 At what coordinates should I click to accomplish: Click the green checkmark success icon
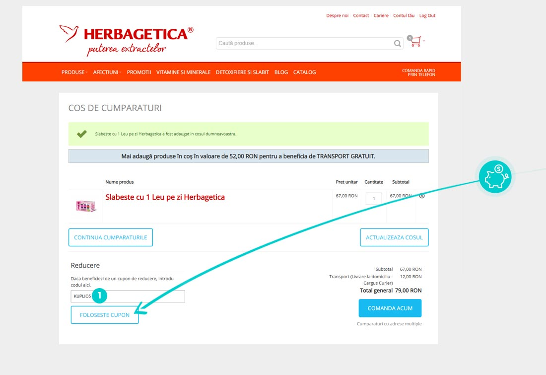[x=82, y=134]
